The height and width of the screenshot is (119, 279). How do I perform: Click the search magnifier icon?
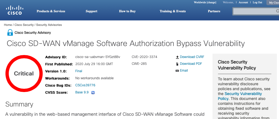click(277, 11)
